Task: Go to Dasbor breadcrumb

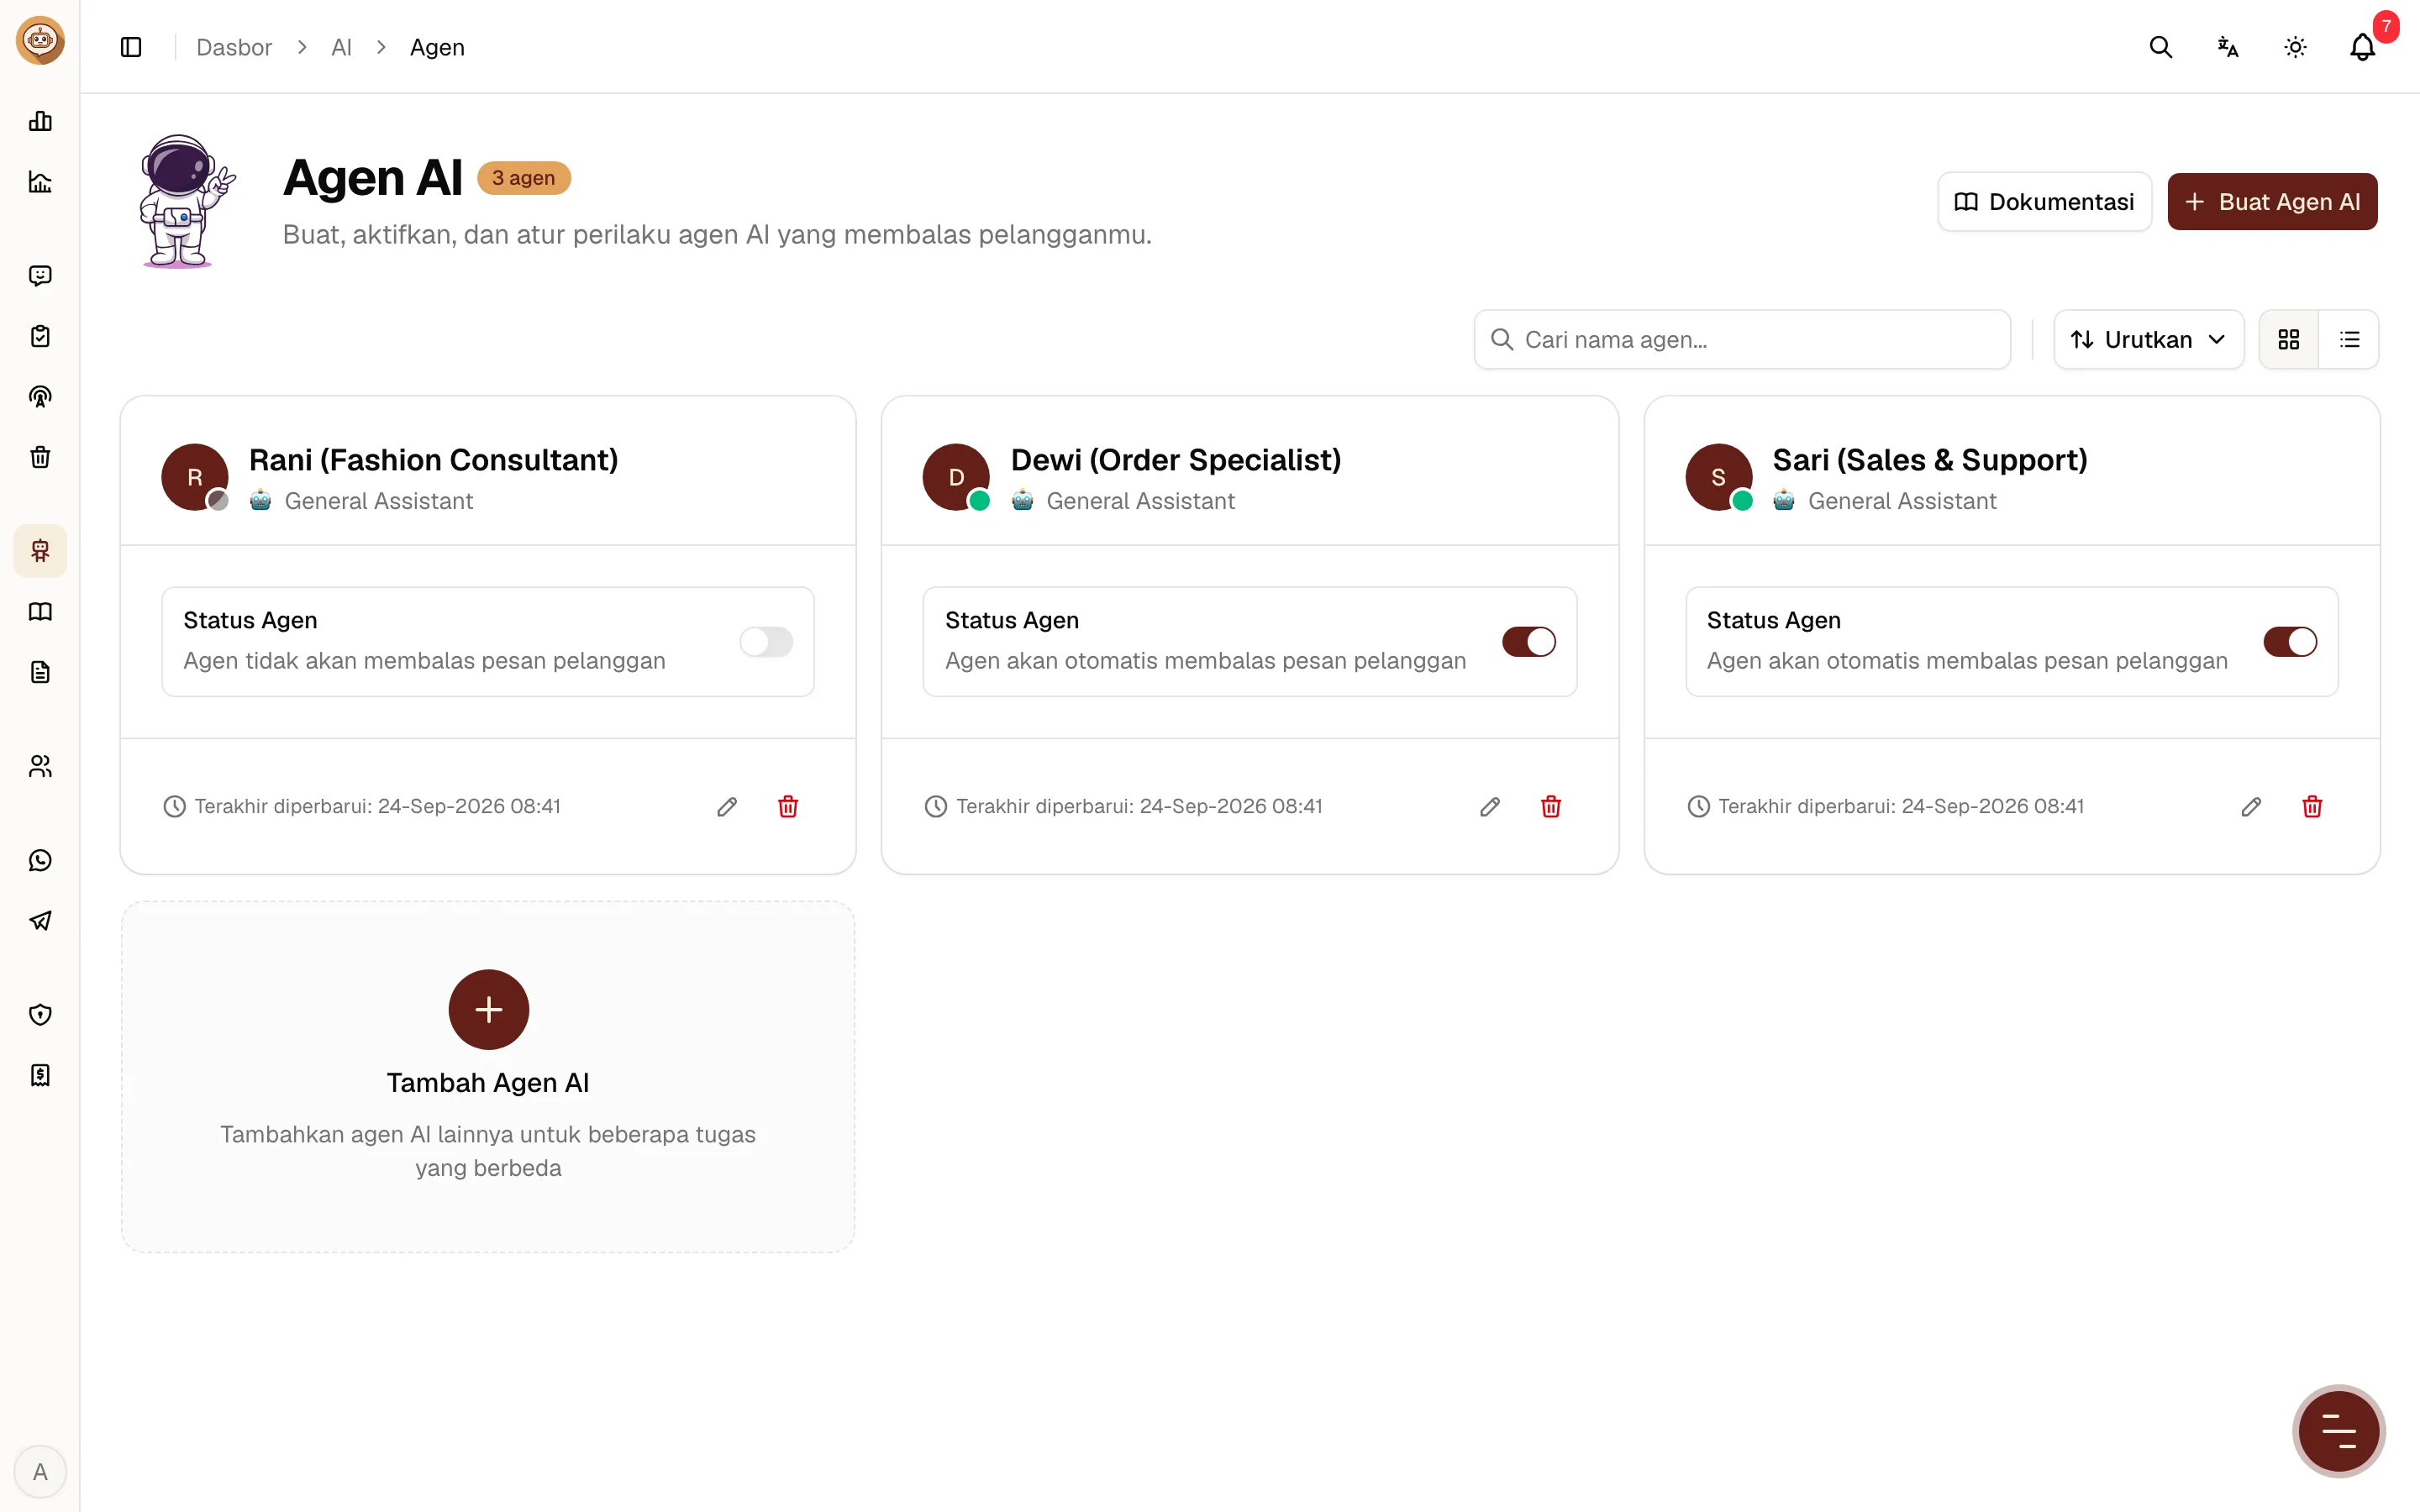Action: click(234, 47)
